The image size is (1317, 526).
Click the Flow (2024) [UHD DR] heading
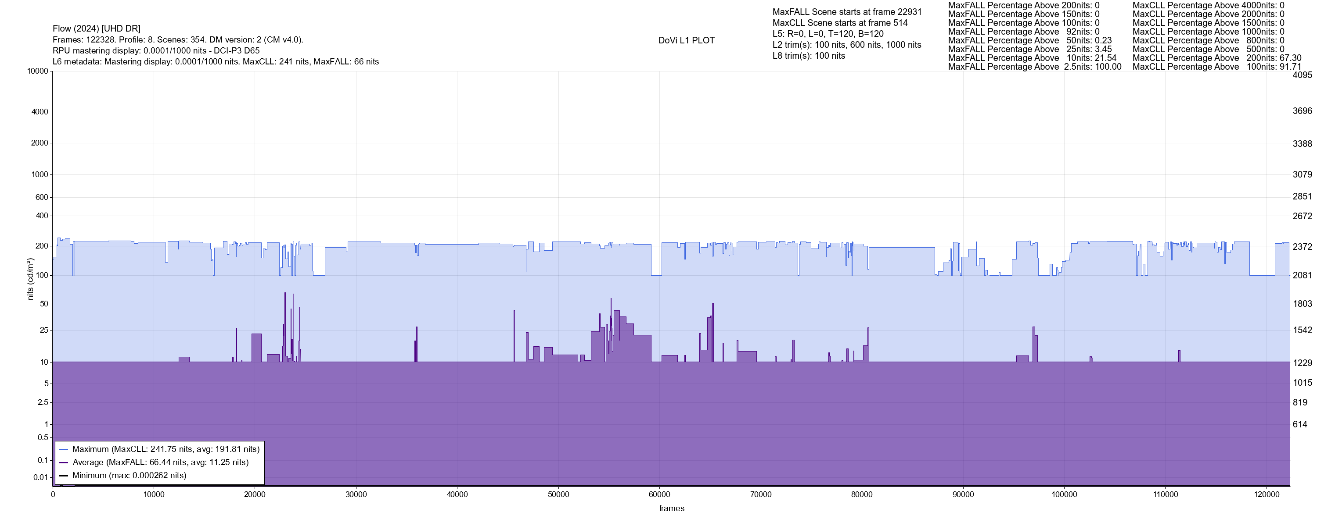coord(96,28)
